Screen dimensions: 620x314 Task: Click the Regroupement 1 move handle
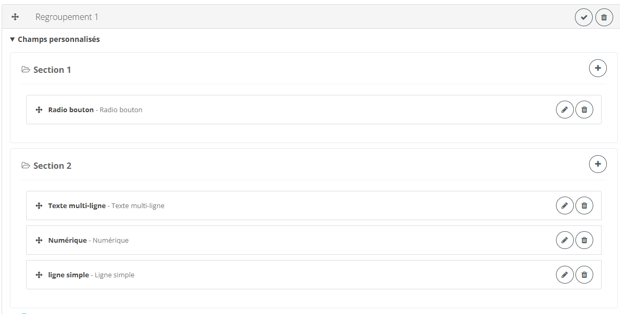pos(15,17)
